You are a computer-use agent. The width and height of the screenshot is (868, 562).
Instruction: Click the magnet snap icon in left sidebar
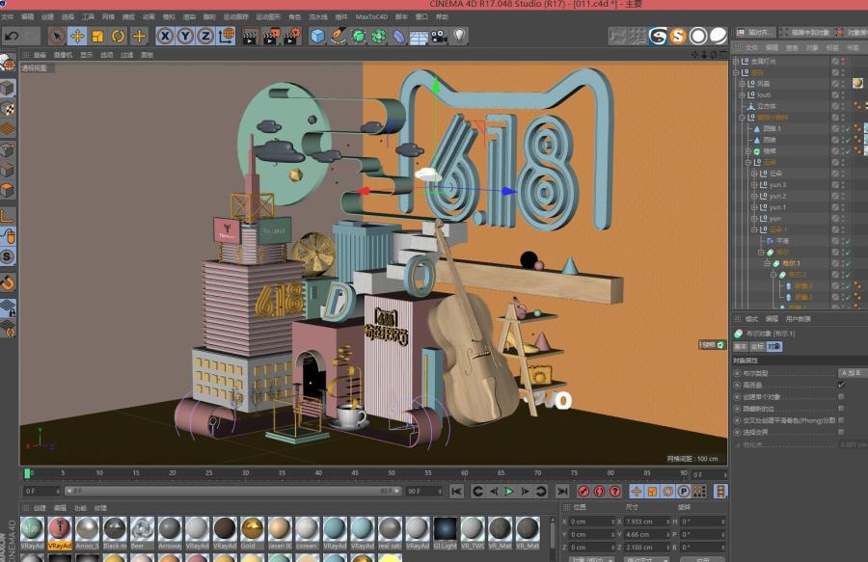click(8, 283)
